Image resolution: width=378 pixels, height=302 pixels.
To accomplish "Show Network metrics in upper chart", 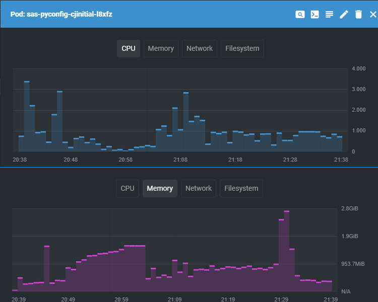I will (200, 48).
